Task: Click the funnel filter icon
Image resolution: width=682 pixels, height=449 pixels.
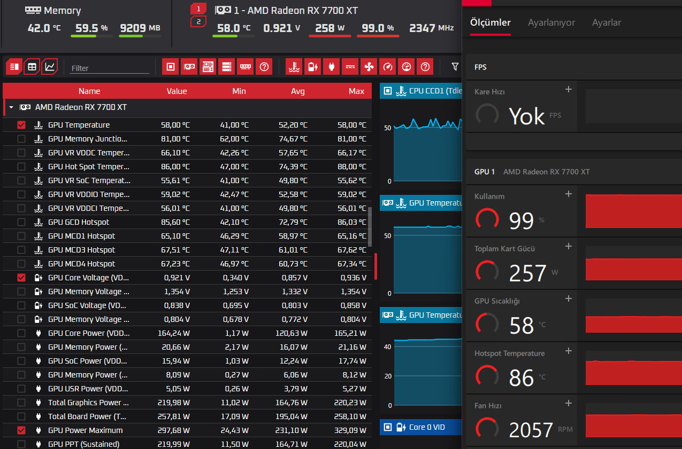Action: pos(455,67)
